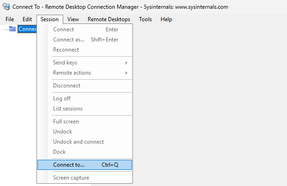Choose Disconnect from the Session menu

tap(66, 86)
